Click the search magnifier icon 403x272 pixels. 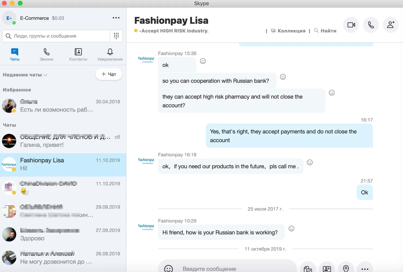8,36
